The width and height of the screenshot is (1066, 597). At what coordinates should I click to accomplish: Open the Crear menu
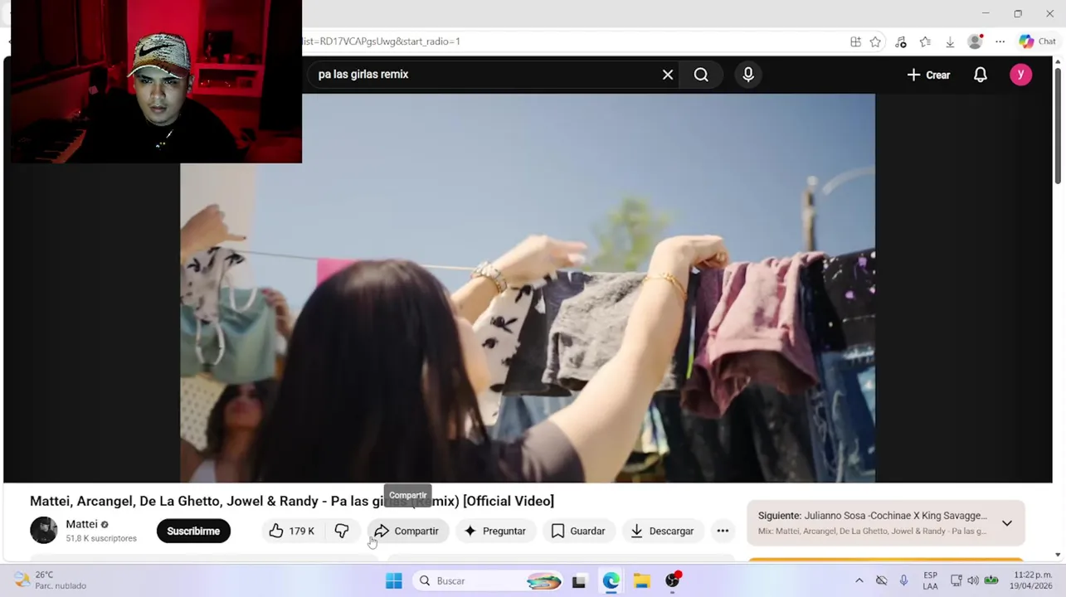(x=928, y=75)
